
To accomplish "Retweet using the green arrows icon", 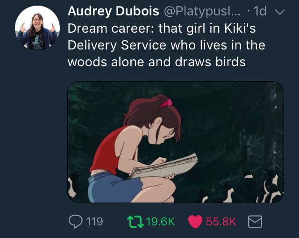I will pyautogui.click(x=135, y=222).
